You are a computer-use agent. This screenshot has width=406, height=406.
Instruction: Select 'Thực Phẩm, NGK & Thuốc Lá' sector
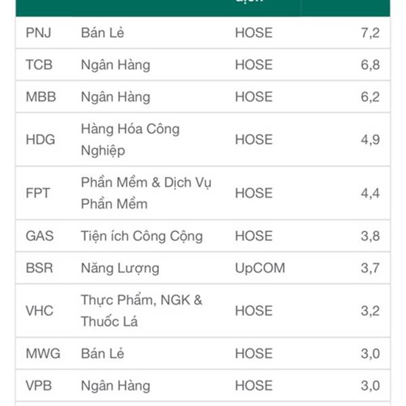141,311
